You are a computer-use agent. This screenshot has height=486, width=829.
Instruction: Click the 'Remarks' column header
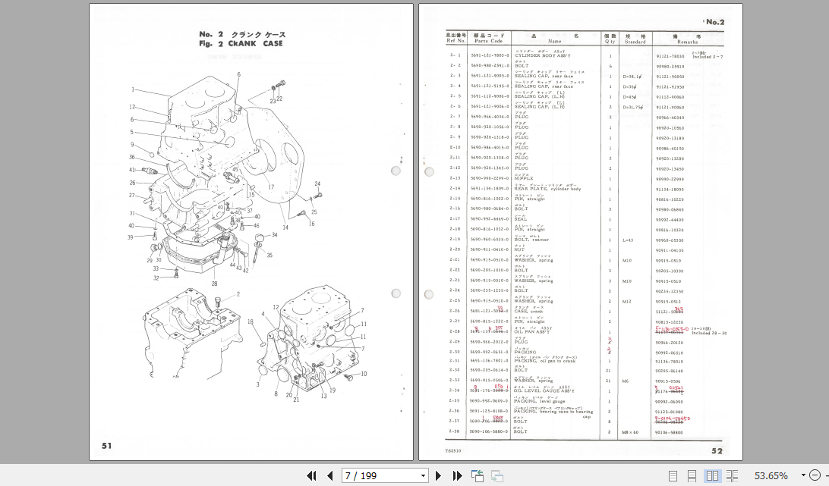(687, 42)
